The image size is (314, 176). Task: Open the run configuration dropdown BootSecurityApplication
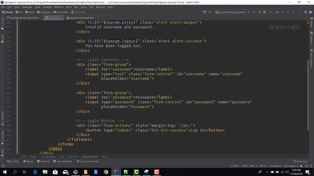[232, 12]
